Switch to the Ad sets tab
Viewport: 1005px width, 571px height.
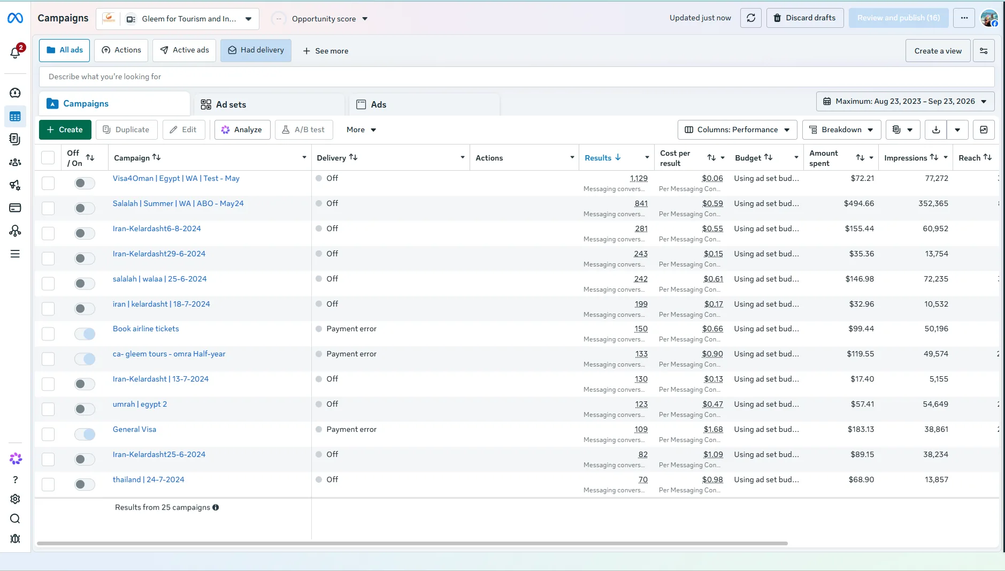pyautogui.click(x=270, y=104)
